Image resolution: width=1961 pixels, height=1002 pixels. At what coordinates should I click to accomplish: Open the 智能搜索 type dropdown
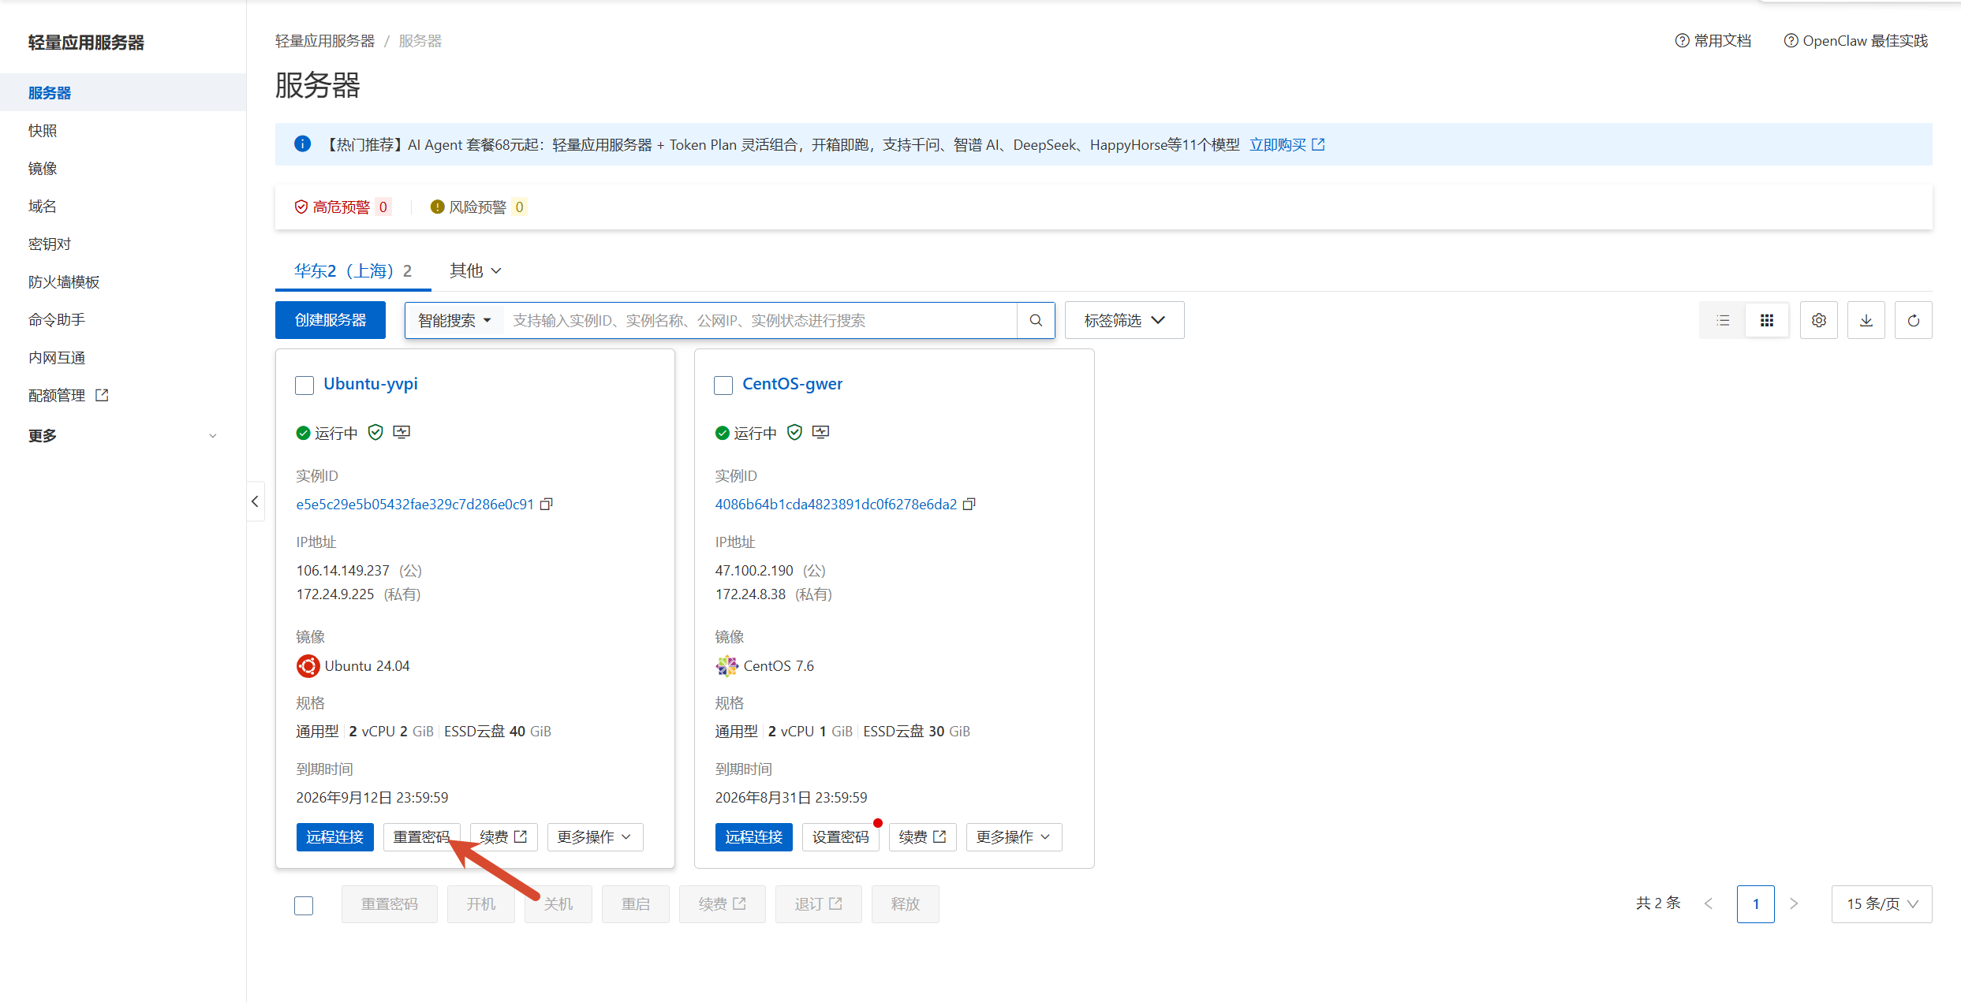(454, 320)
